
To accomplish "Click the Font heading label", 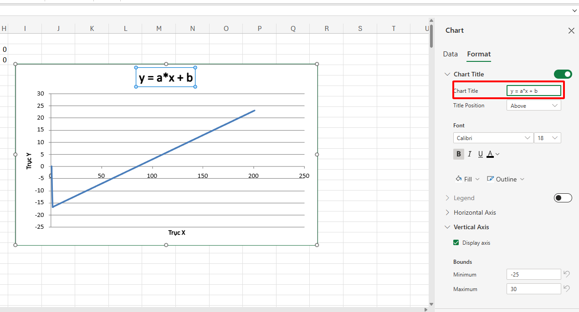I will [459, 126].
